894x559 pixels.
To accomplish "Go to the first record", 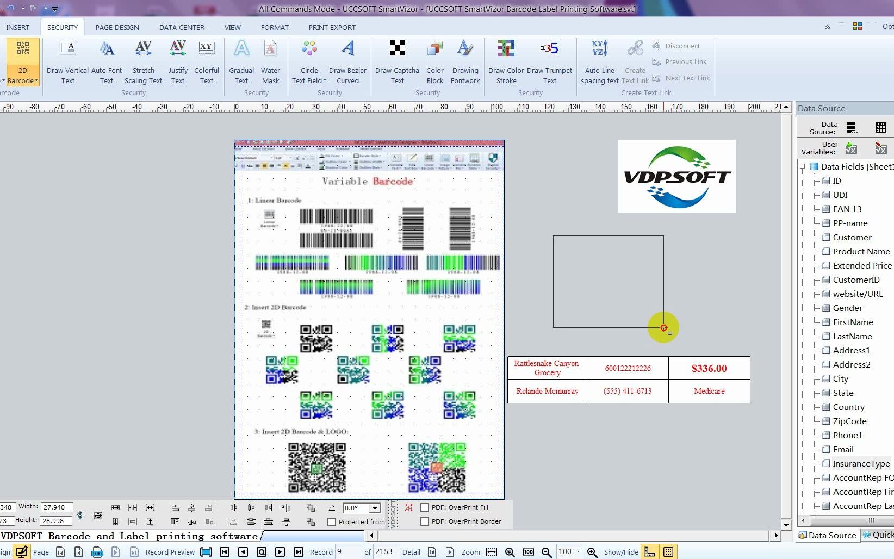I will coord(225,552).
